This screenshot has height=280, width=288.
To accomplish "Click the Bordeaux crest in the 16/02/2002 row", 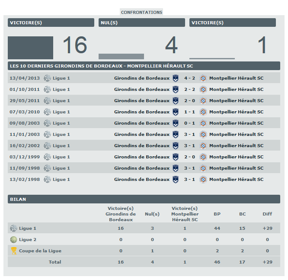I will pyautogui.click(x=176, y=146).
